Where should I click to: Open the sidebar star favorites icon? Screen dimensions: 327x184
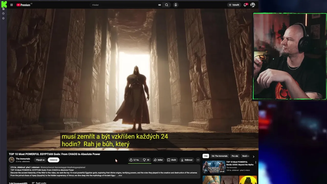point(3,18)
